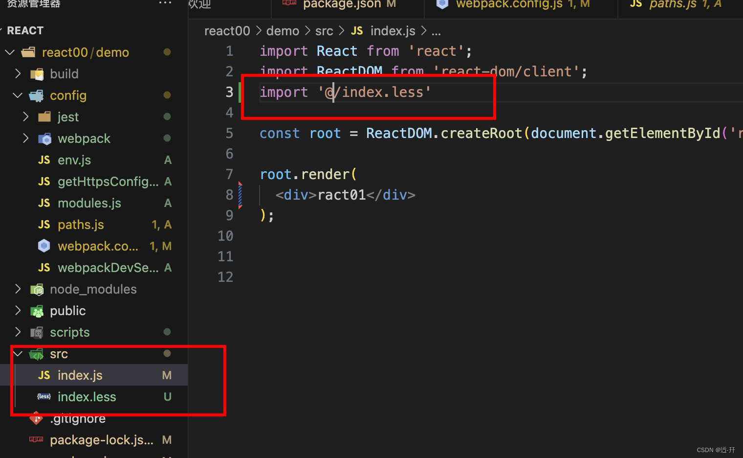Click the webpack folder icon
This screenshot has height=458, width=743.
pos(44,138)
